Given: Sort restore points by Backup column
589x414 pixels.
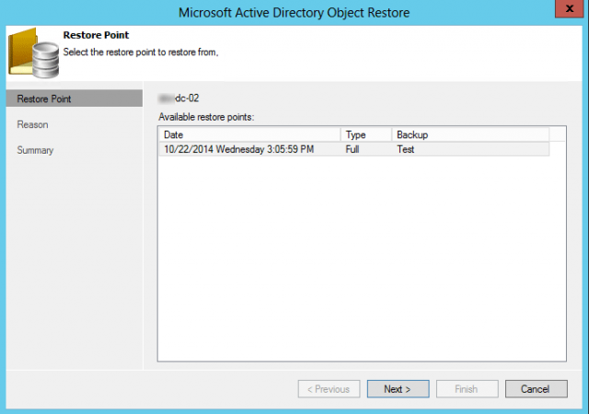Looking at the screenshot, I should (470, 134).
